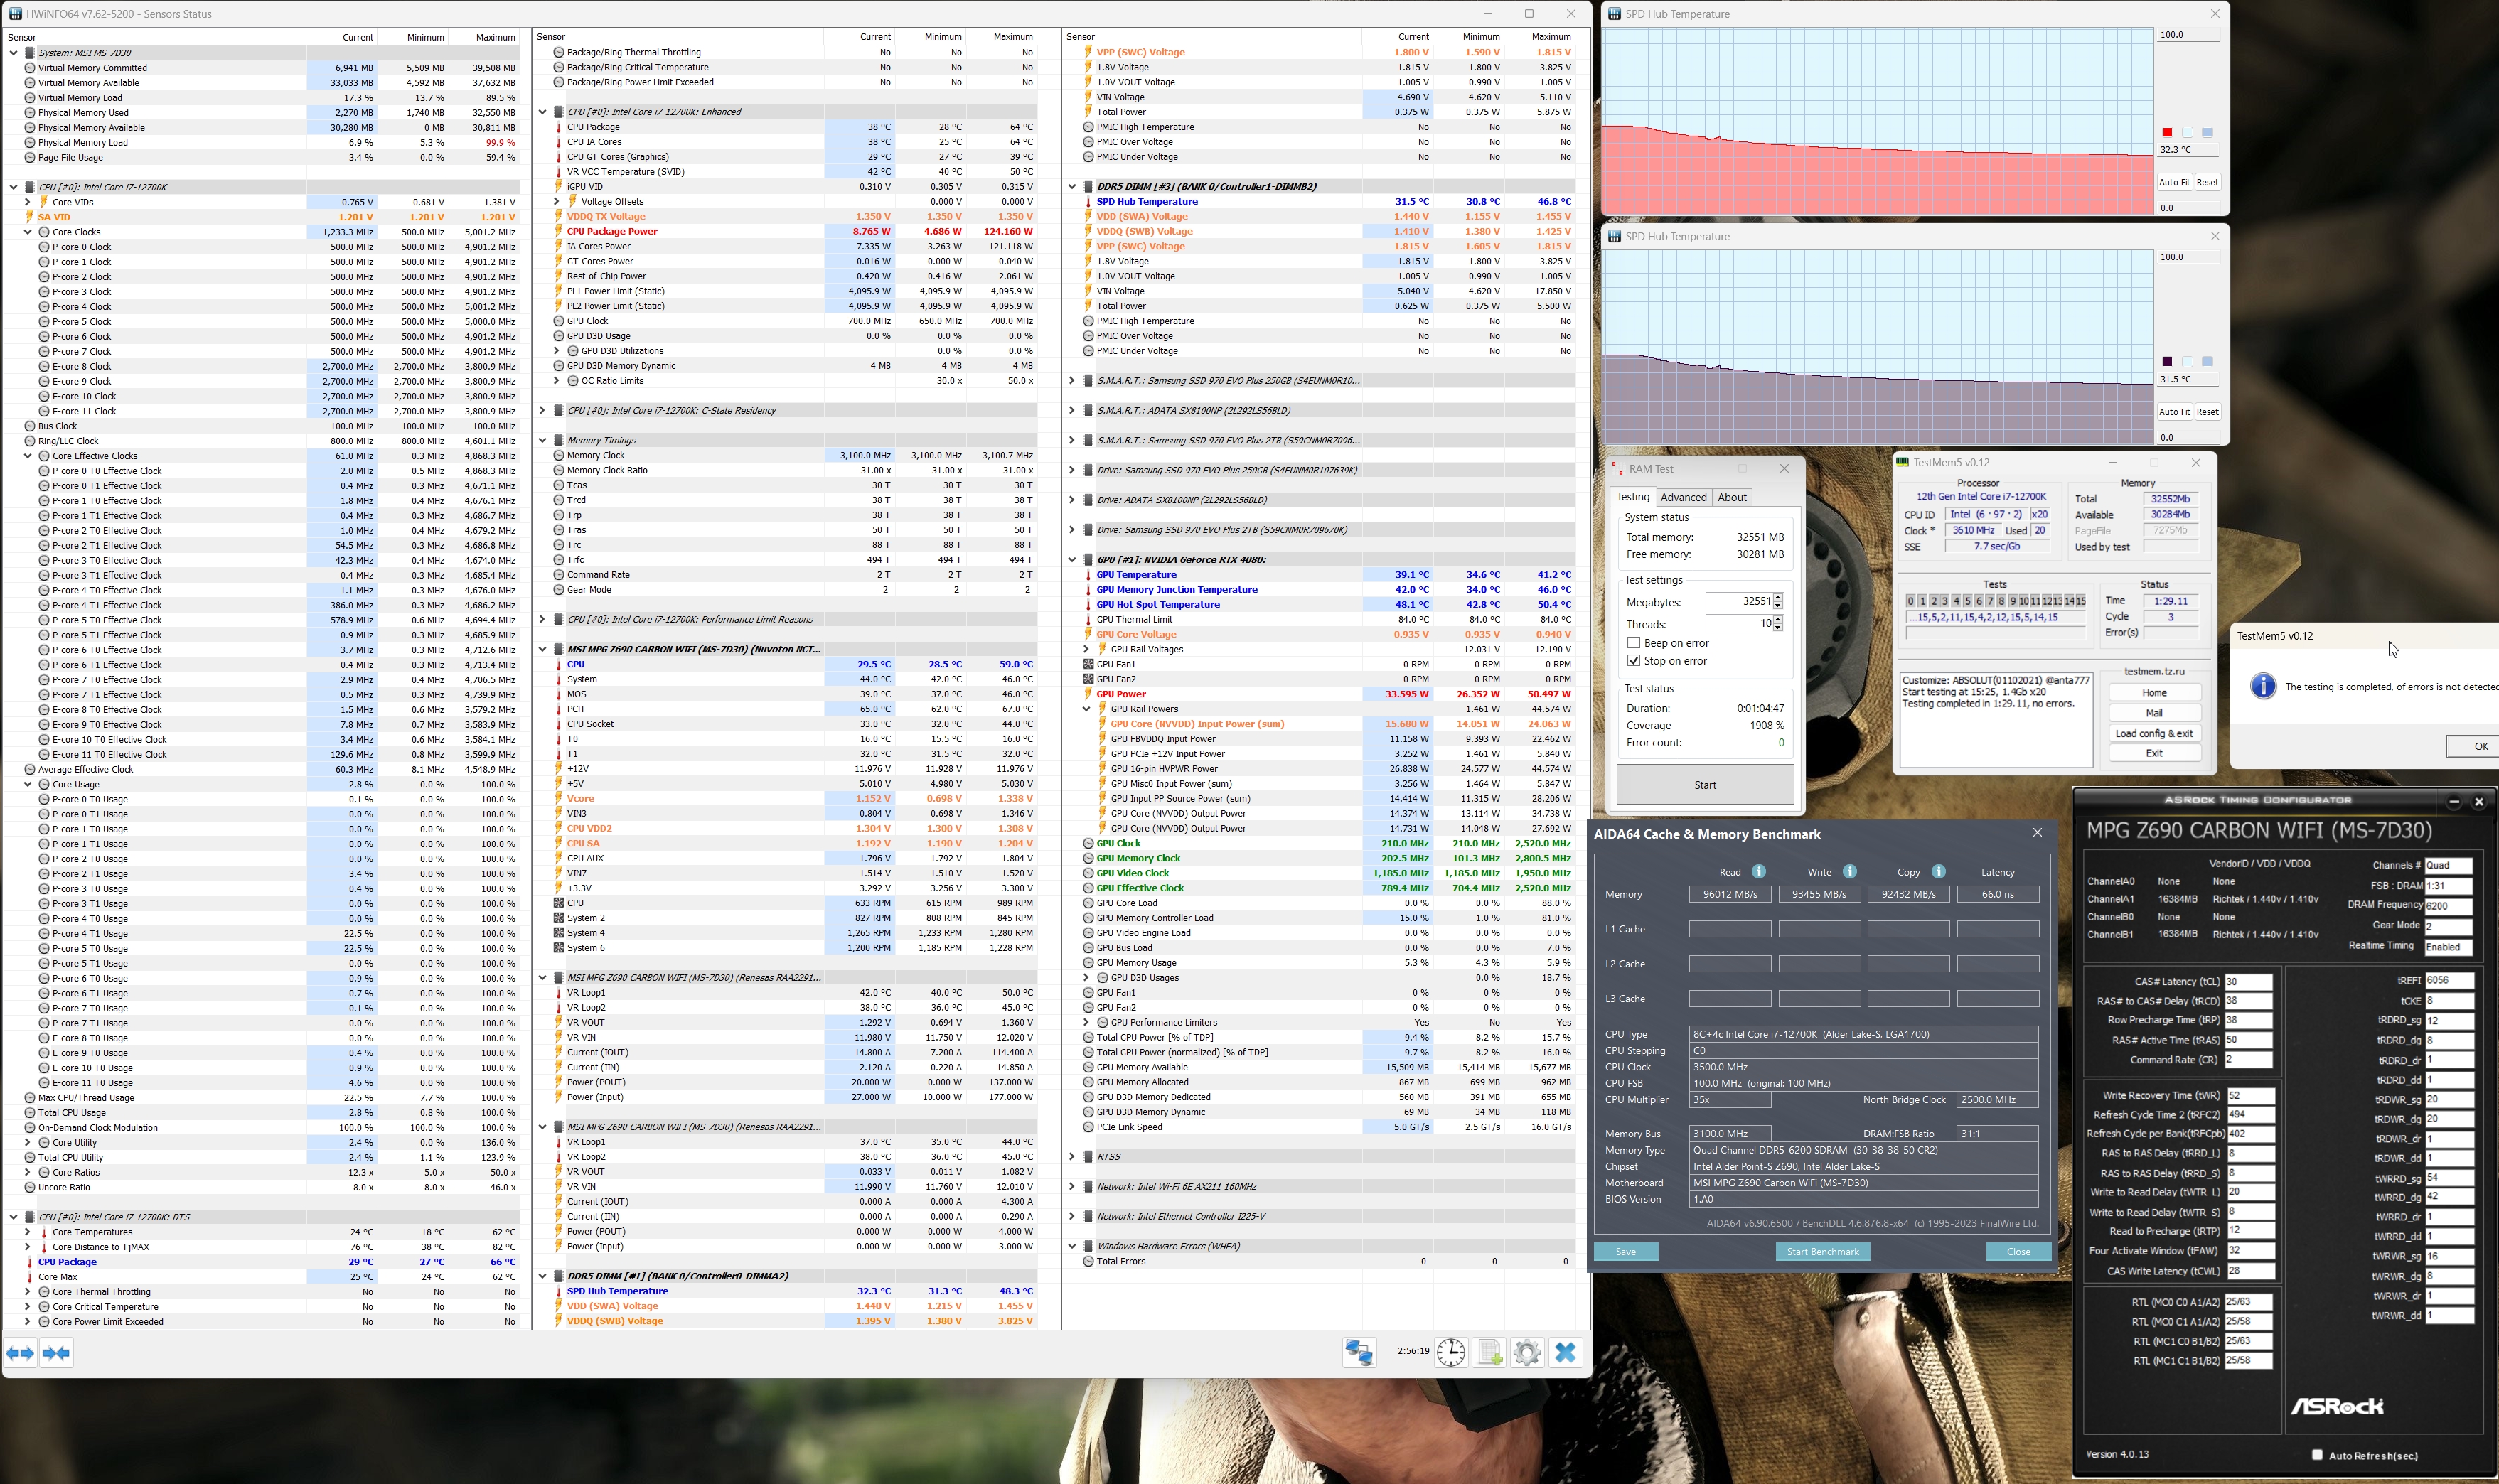2499x1484 pixels.
Task: Click the collapse columns inward-arrows icon
Action: pyautogui.click(x=57, y=1353)
